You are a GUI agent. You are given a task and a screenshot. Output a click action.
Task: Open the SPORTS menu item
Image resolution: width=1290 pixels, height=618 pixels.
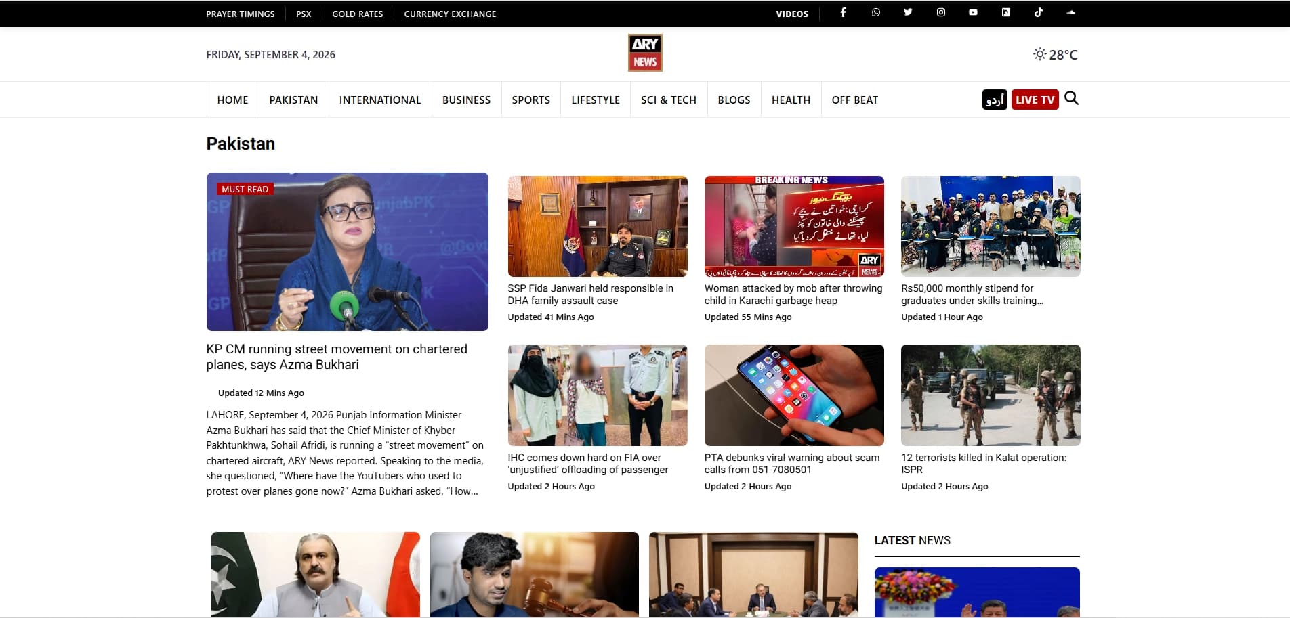(x=531, y=100)
